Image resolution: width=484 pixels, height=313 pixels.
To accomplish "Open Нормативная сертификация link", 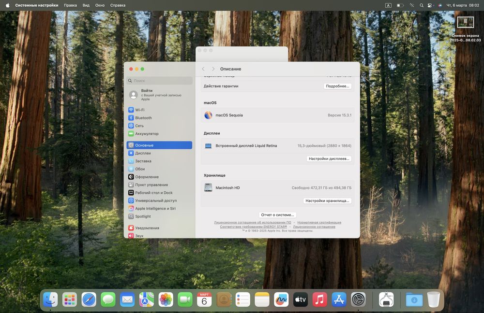I will click(319, 222).
